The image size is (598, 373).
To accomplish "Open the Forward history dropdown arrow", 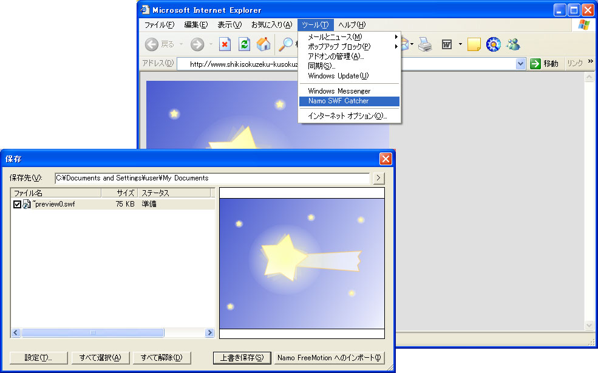I will (211, 44).
